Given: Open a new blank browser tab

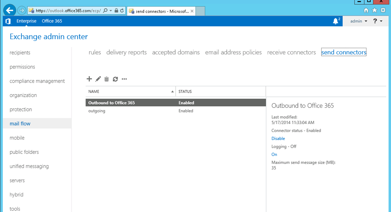Looking at the screenshot, I should (x=200, y=11).
